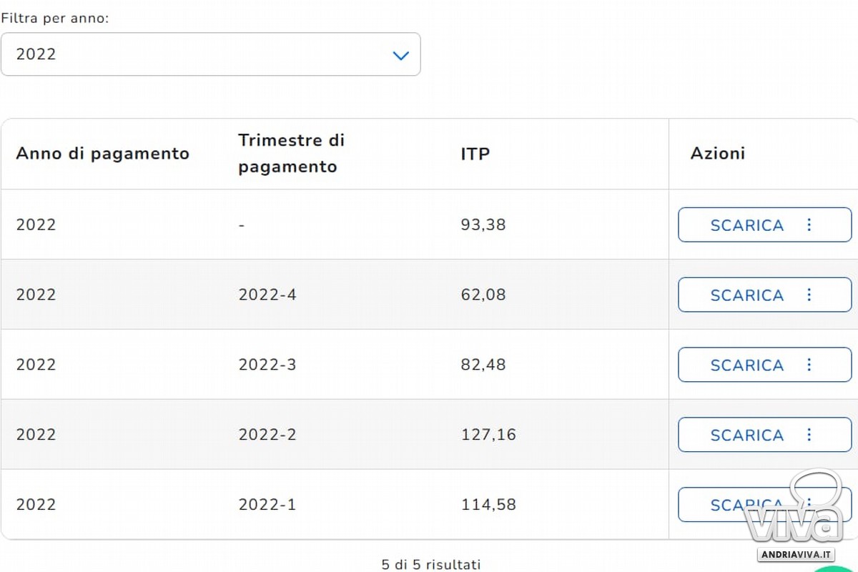Open the three-dot menu in the 2022-3 row
This screenshot has height=572, width=858.
(809, 365)
